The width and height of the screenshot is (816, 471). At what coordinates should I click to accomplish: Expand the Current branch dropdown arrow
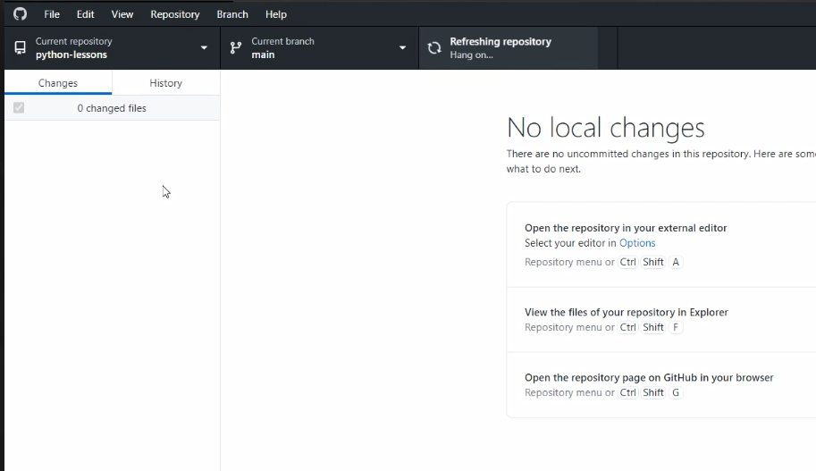point(402,48)
